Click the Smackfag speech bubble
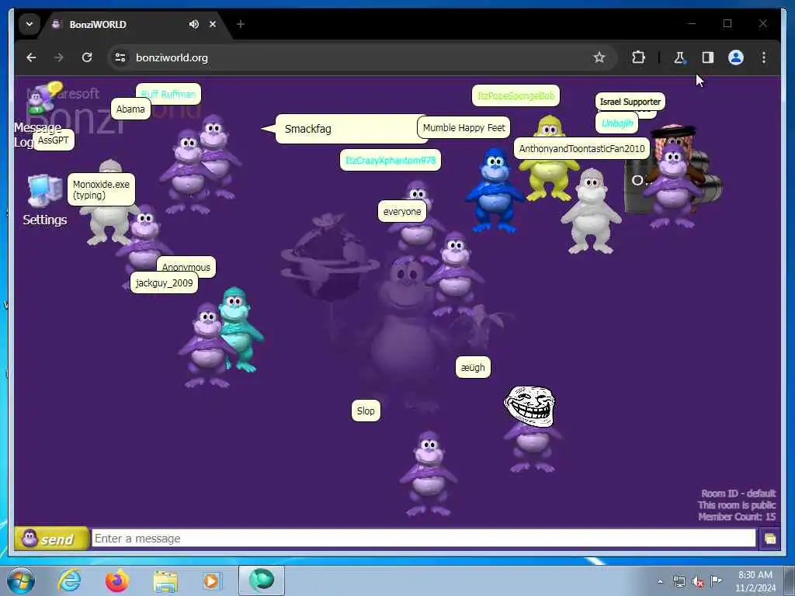Screen dimensions: 795x596 tap(352, 129)
